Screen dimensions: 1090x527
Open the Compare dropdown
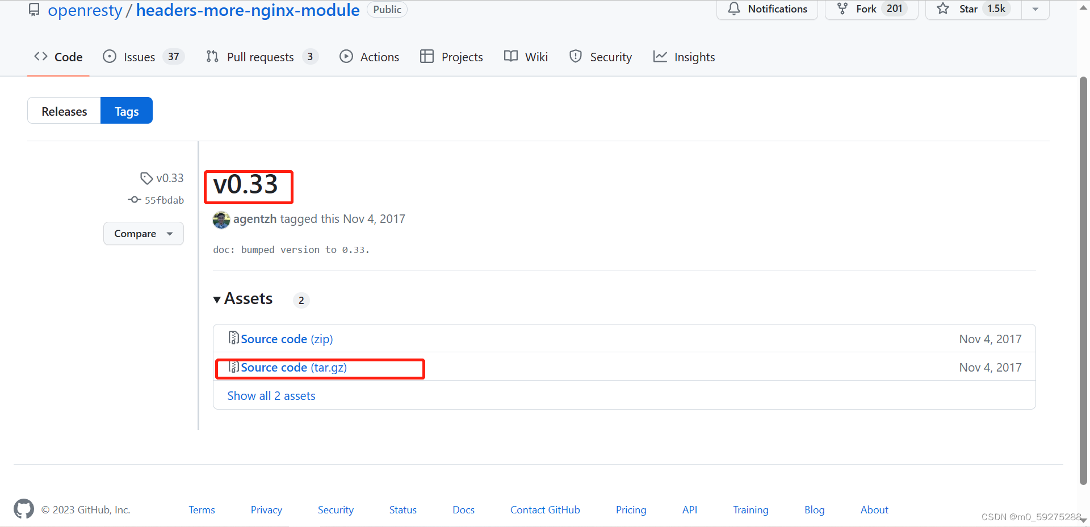[144, 234]
